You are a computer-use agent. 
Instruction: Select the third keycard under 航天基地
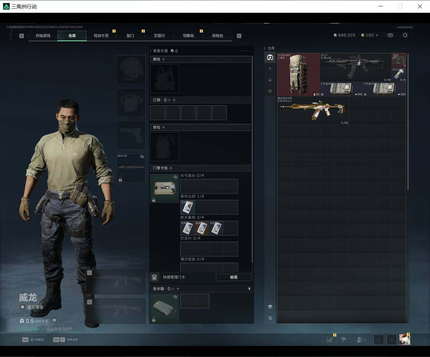tap(216, 228)
